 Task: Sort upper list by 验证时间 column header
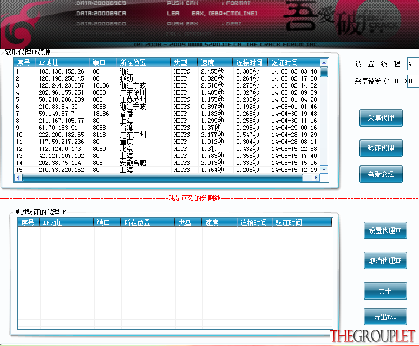point(294,63)
